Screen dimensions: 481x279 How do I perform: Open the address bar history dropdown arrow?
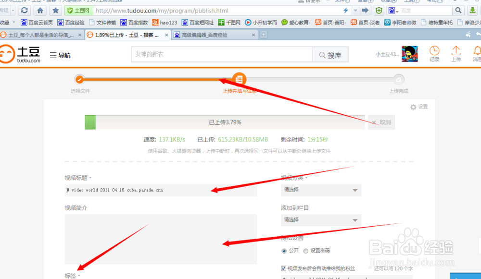355,11
